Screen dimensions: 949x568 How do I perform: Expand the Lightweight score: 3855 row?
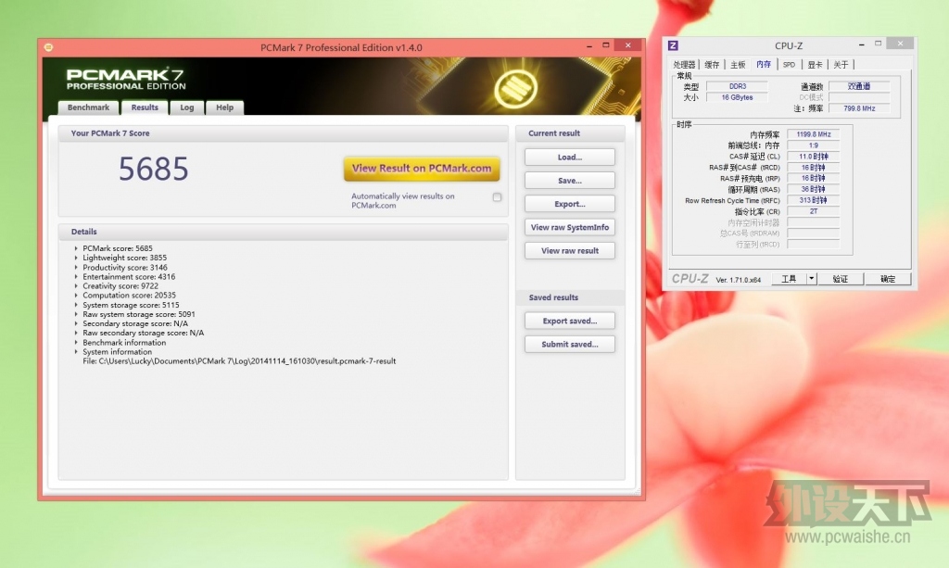click(76, 258)
